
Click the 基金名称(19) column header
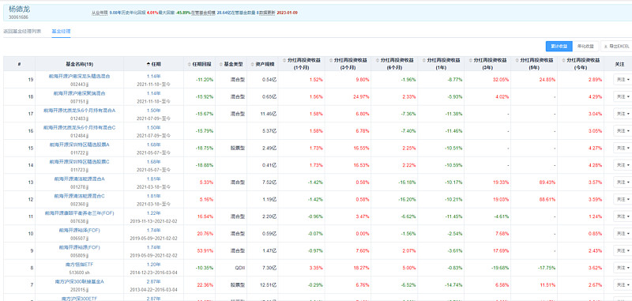coord(80,64)
